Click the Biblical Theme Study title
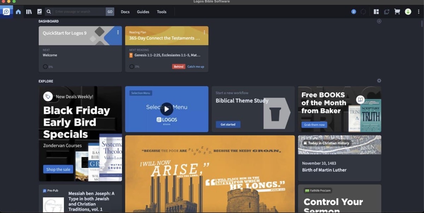Screen dimensions: 424x213 [x=242, y=101]
